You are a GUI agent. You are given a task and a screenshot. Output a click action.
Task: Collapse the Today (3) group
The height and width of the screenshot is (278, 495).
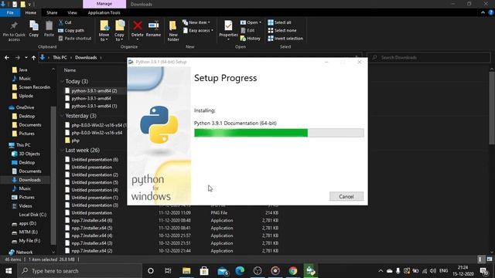pyautogui.click(x=62, y=81)
